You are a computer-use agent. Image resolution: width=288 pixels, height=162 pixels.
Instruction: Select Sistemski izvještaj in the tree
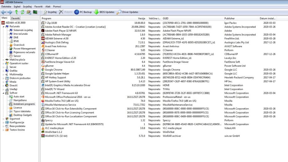(23, 30)
